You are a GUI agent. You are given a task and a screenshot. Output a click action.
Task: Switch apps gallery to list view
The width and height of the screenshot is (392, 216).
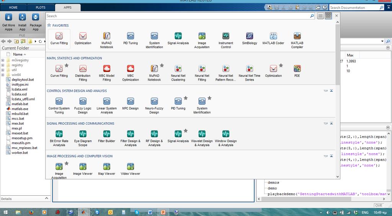click(x=320, y=16)
